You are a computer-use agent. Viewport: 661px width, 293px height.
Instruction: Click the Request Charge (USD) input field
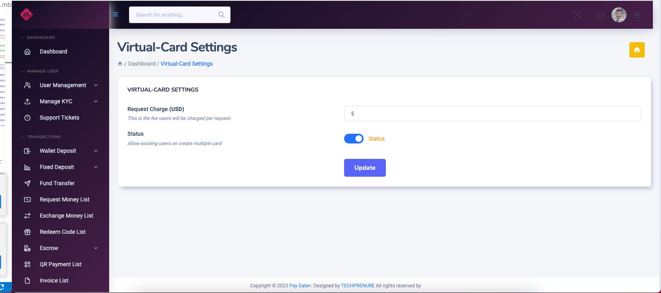pos(492,113)
